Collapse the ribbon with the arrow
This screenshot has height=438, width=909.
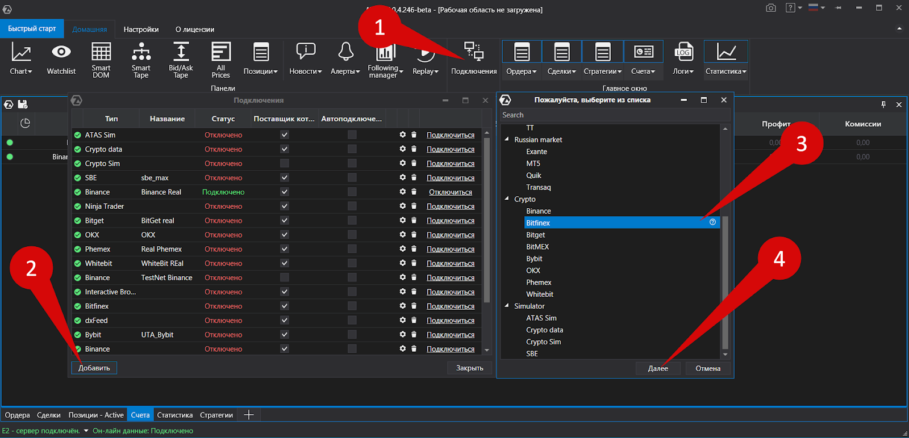tap(899, 28)
